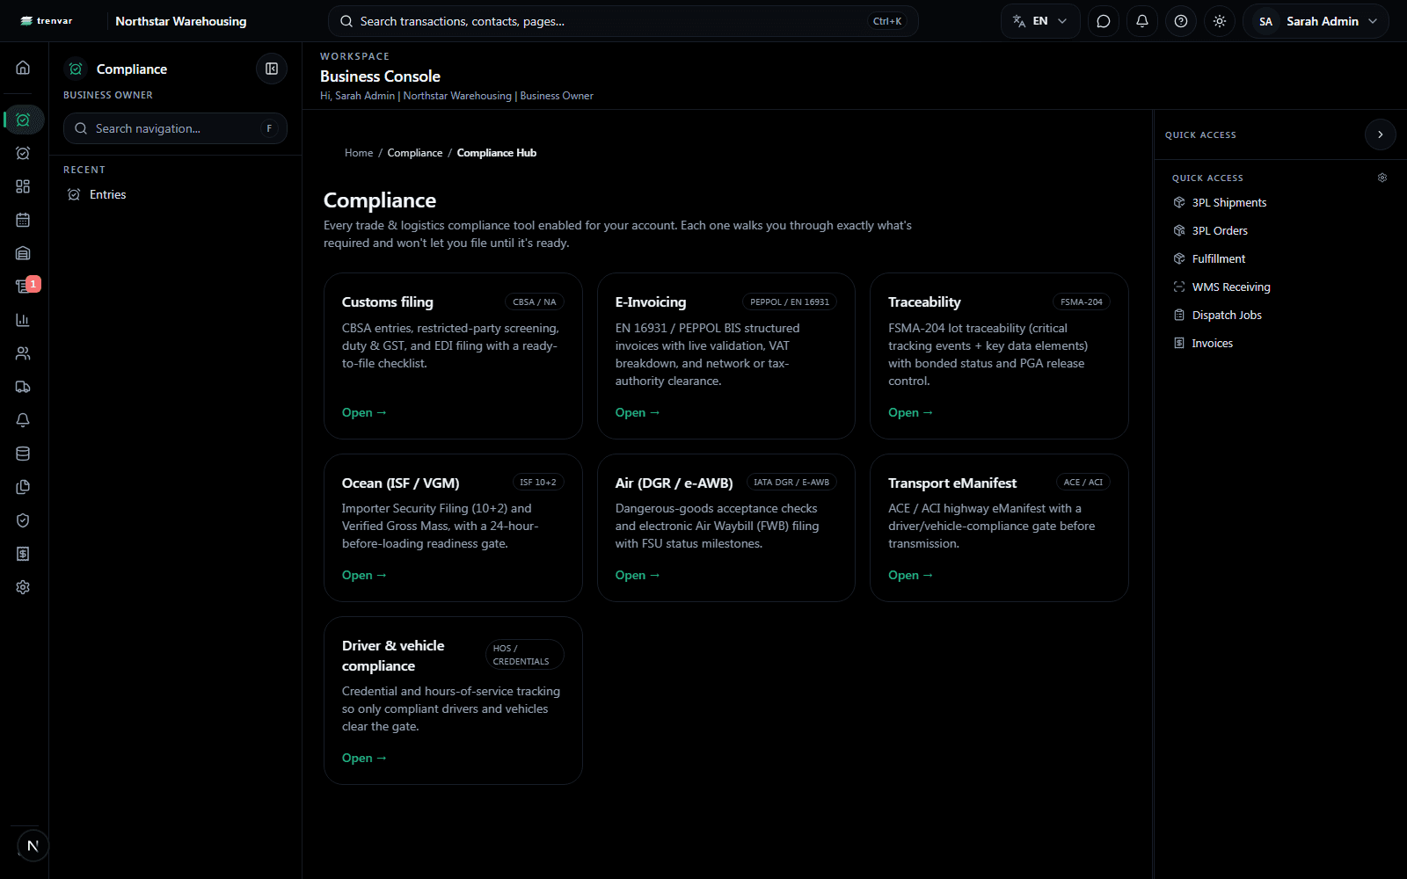Open the bar chart reports icon
The image size is (1407, 879).
tap(23, 320)
